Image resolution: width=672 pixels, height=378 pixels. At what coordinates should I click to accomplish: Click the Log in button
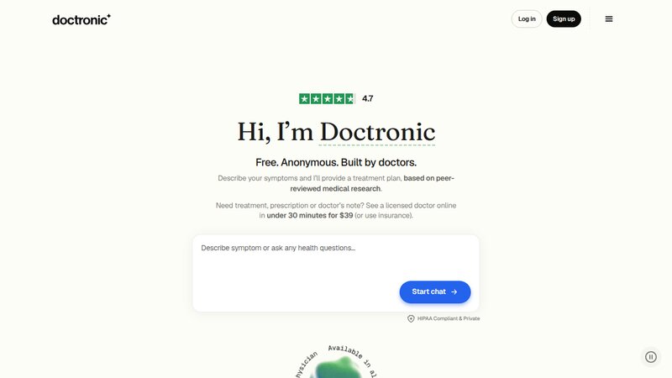point(527,18)
